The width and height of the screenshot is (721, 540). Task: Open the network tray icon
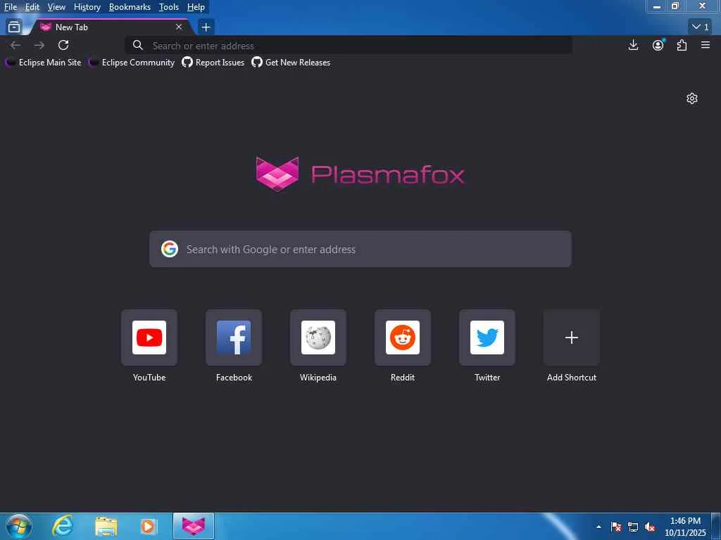(x=633, y=527)
